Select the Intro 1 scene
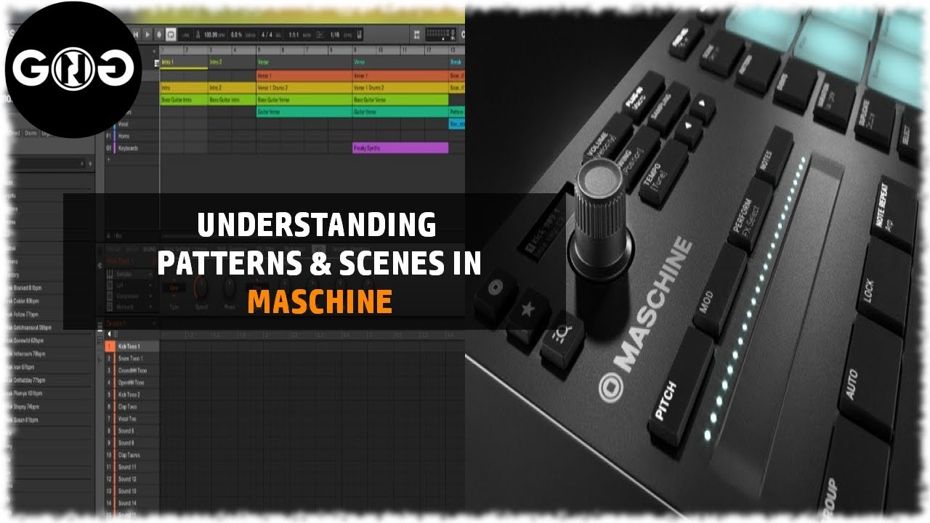This screenshot has width=930, height=523. [184, 62]
